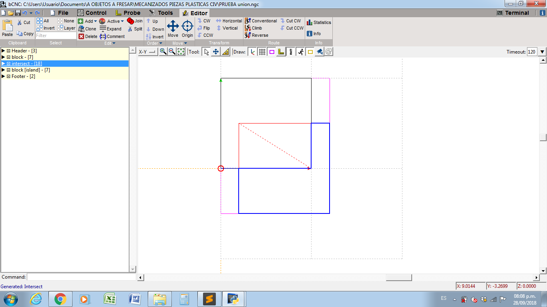Viewport: 547px width, 307px height.
Task: Select All blocks
Action: 43,21
